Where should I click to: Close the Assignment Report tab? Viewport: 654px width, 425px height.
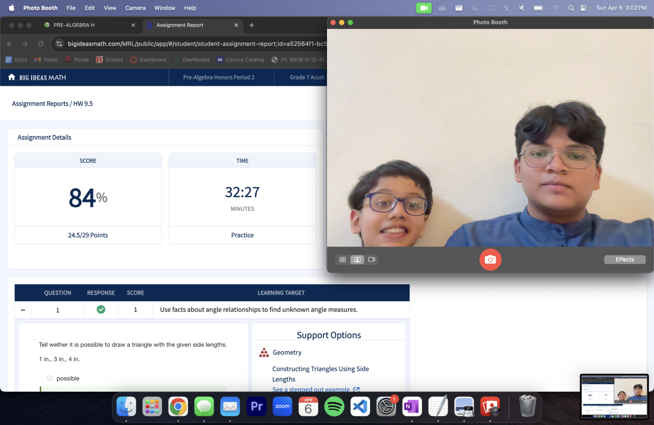(236, 25)
